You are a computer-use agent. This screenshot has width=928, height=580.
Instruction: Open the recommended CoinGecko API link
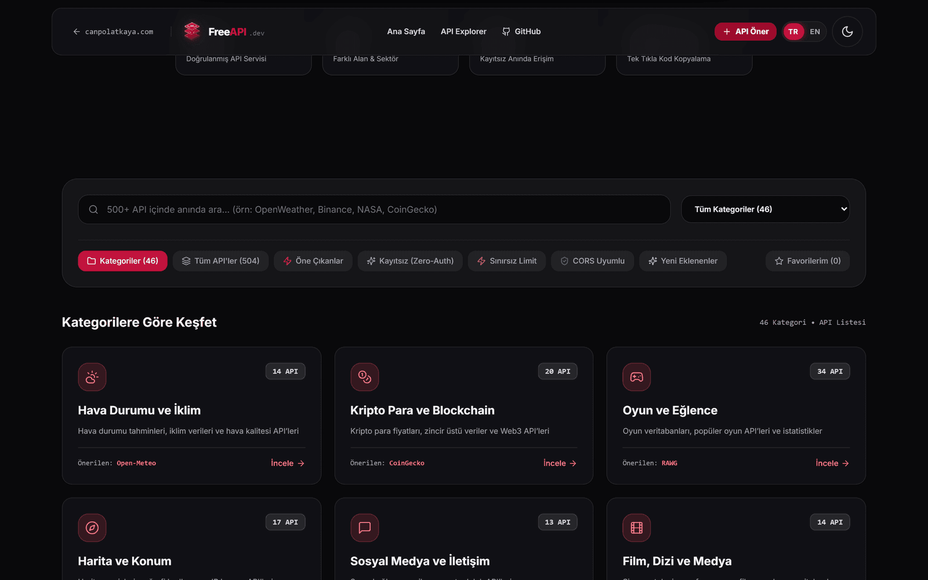[407, 463]
